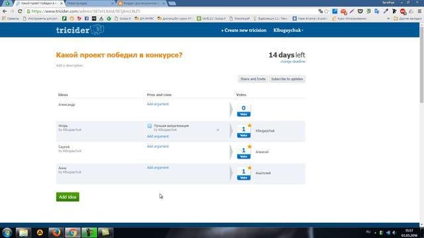This screenshot has height=238, width=424.
Task: Click Add a description placeholder
Action: click(x=69, y=65)
